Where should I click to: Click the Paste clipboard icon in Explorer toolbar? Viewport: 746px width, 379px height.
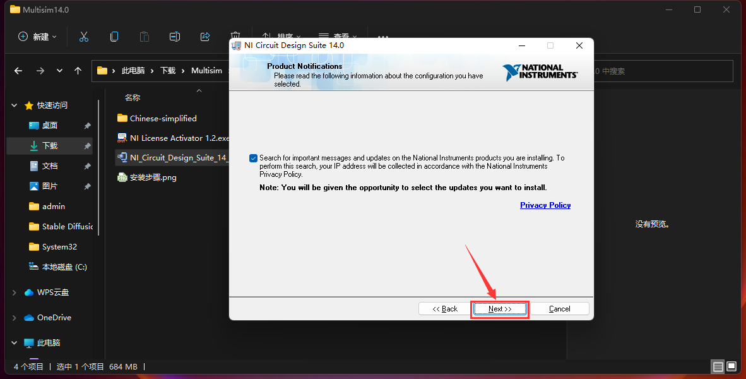(144, 37)
